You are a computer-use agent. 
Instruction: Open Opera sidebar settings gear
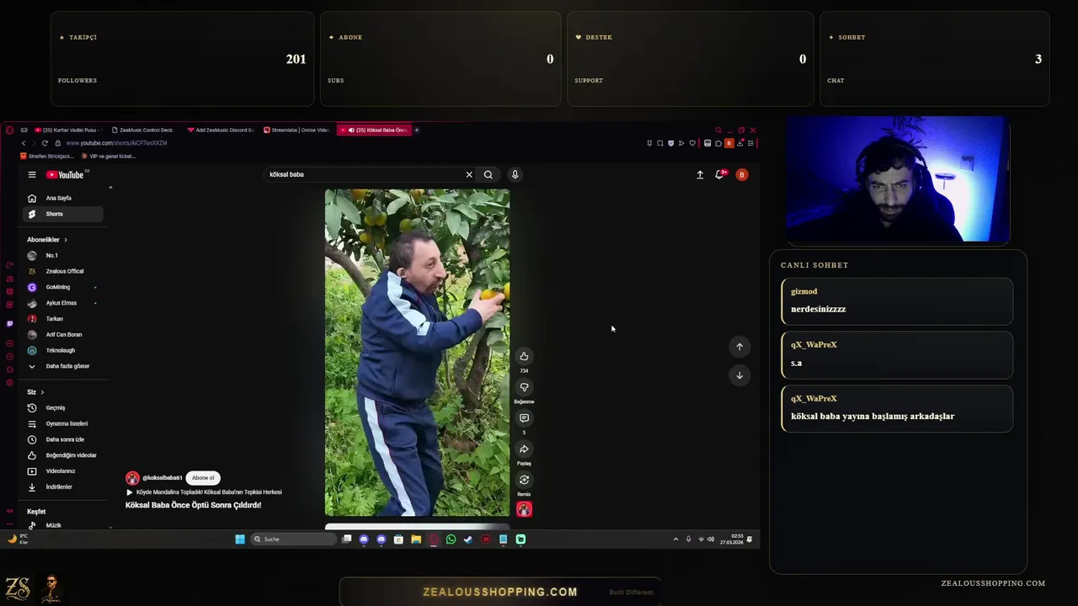(9, 383)
